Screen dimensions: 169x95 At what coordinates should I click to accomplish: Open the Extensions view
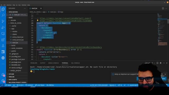pyautogui.click(x=3, y=40)
